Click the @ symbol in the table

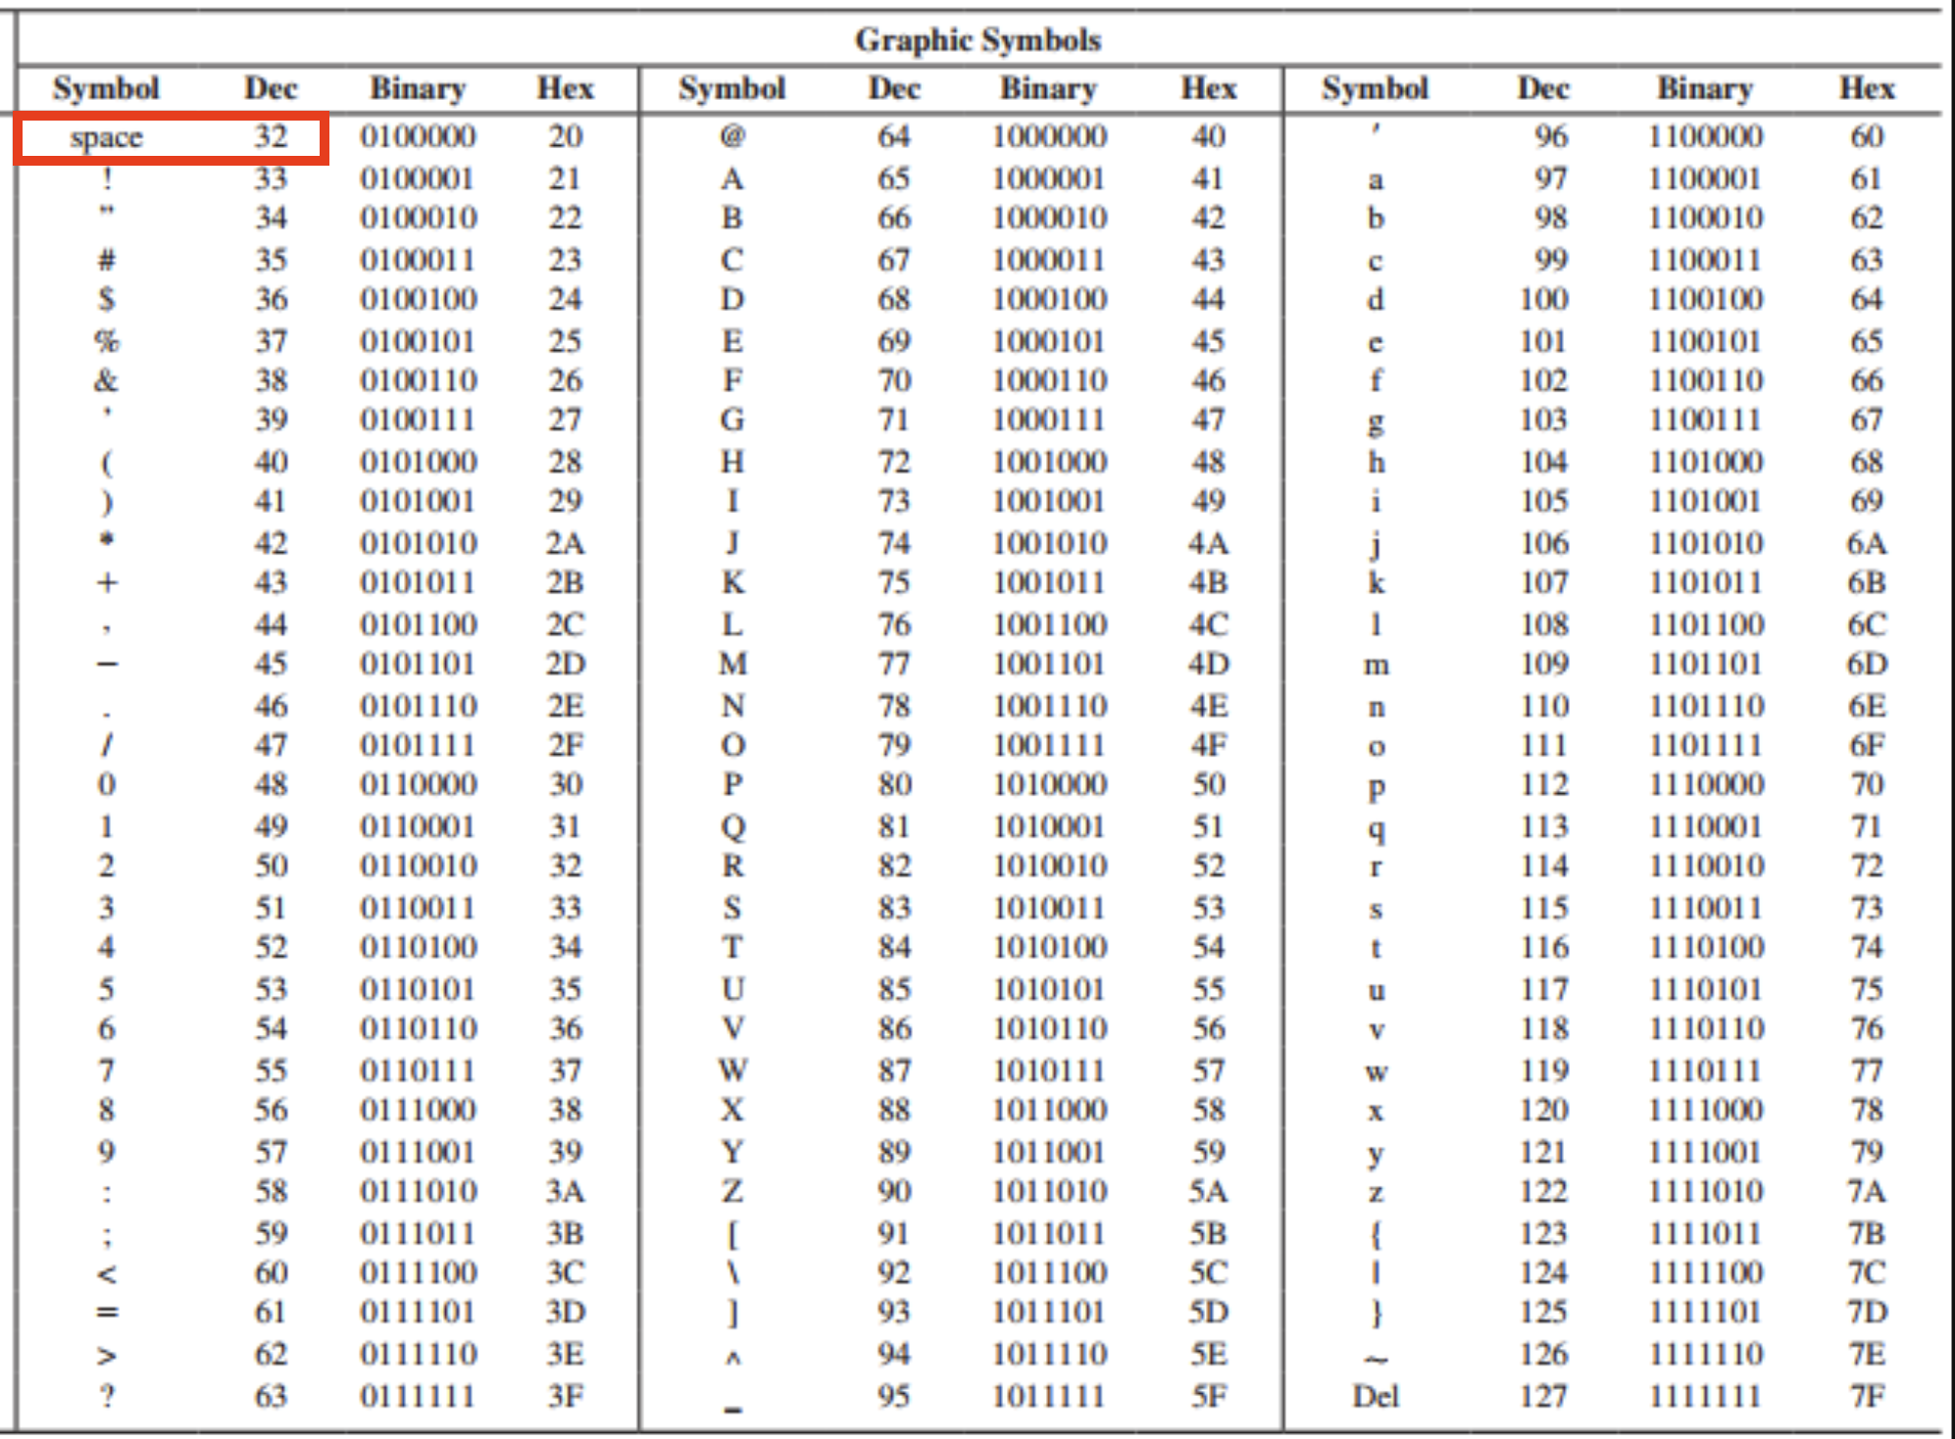[x=731, y=135]
